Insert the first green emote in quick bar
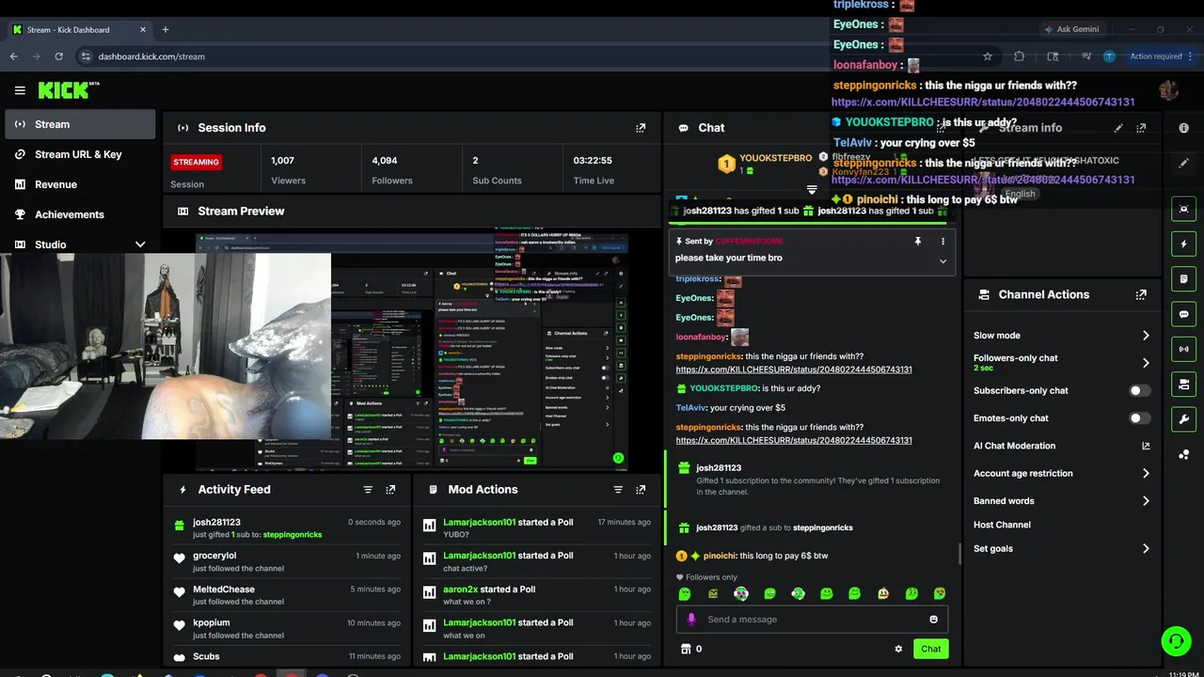1204x677 pixels. 685,594
